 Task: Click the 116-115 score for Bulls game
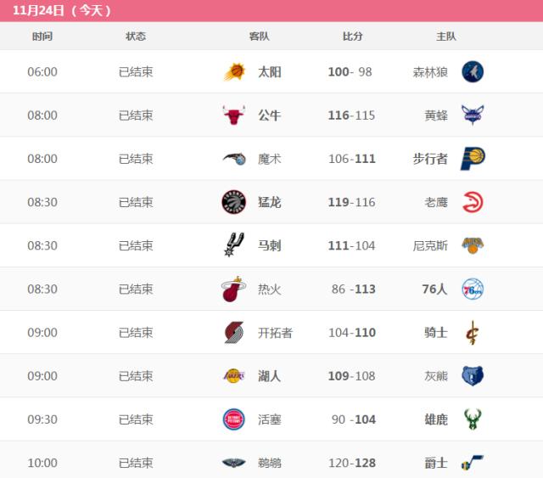click(351, 115)
